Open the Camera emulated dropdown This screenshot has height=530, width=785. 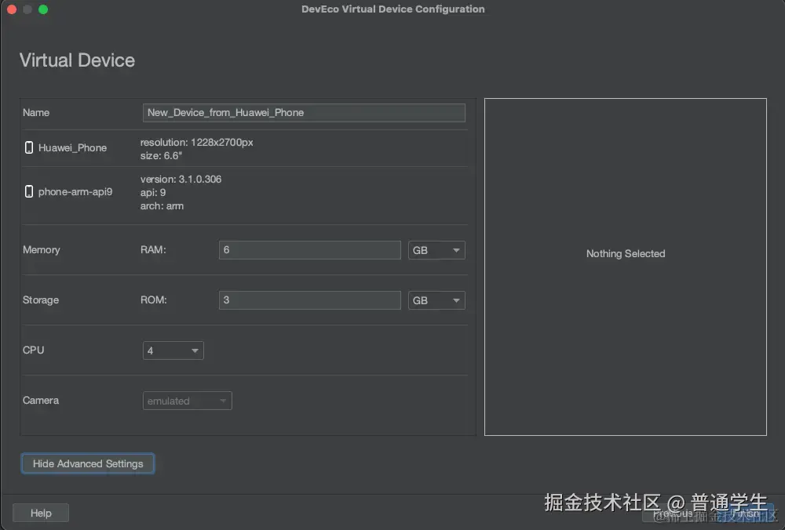coord(188,401)
